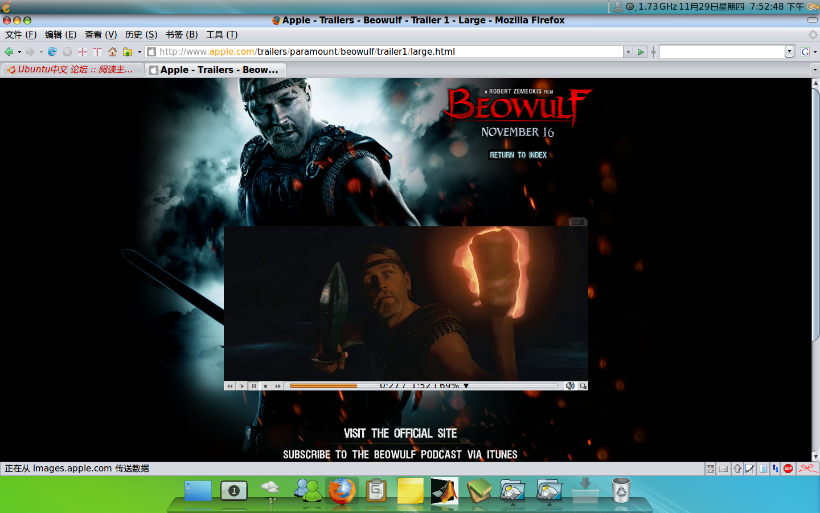Click the greyed-out Stop loading button
This screenshot has width=820, height=513.
click(x=67, y=52)
